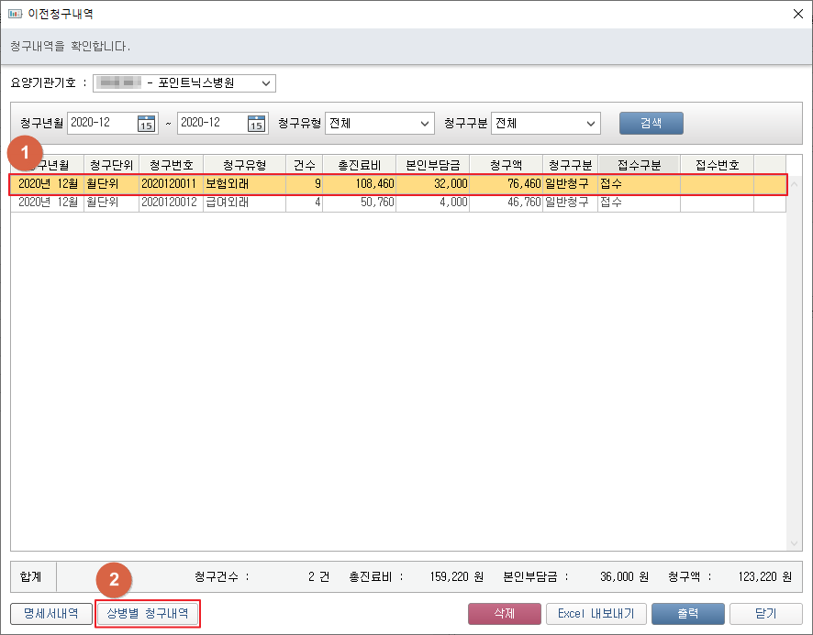Viewport: 813px width, 635px height.
Task: Click the 닫기 close button
Action: pos(765,613)
